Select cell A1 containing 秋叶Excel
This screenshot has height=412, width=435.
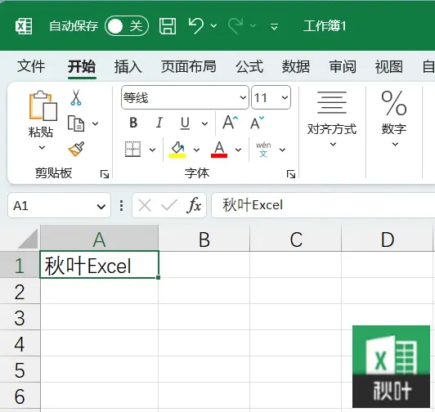(99, 265)
